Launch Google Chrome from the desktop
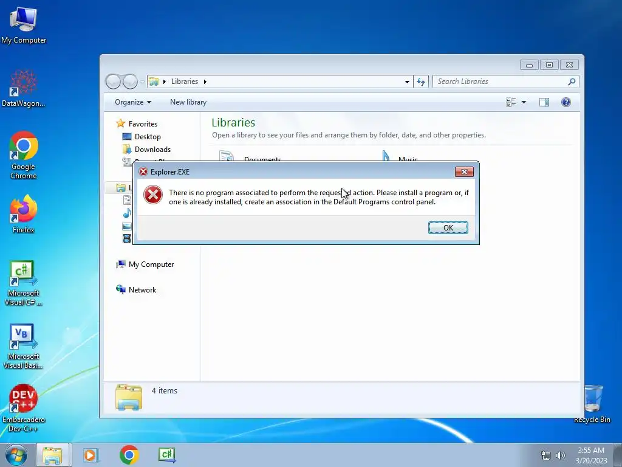Screen dimensions: 622x467 tap(24, 155)
